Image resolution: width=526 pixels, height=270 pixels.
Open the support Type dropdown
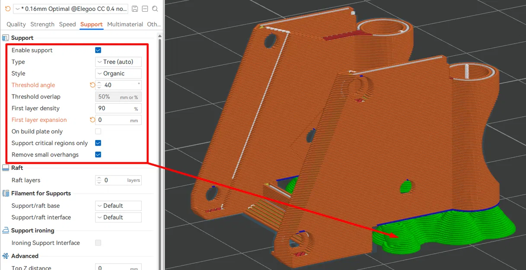(118, 62)
